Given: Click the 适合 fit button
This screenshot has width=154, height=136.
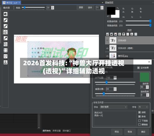Looking at the screenshot, I should 90,8.
